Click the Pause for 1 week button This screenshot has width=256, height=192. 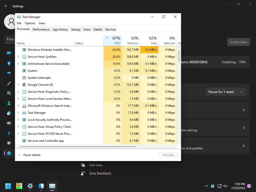click(x=221, y=92)
